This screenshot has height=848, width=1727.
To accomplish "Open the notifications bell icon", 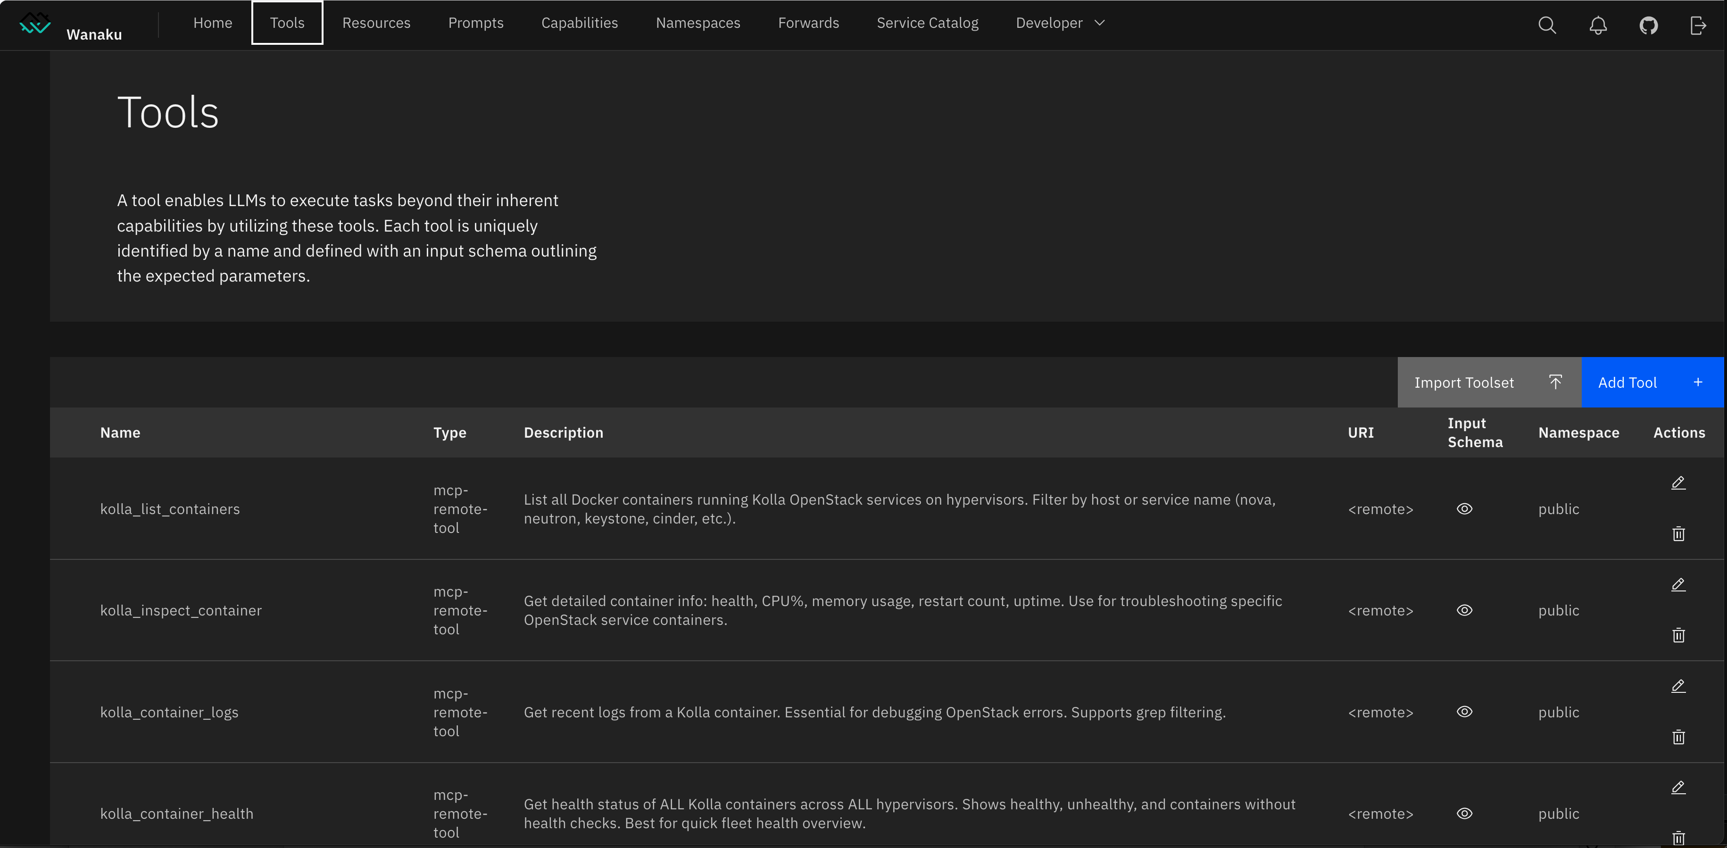I will [x=1598, y=25].
